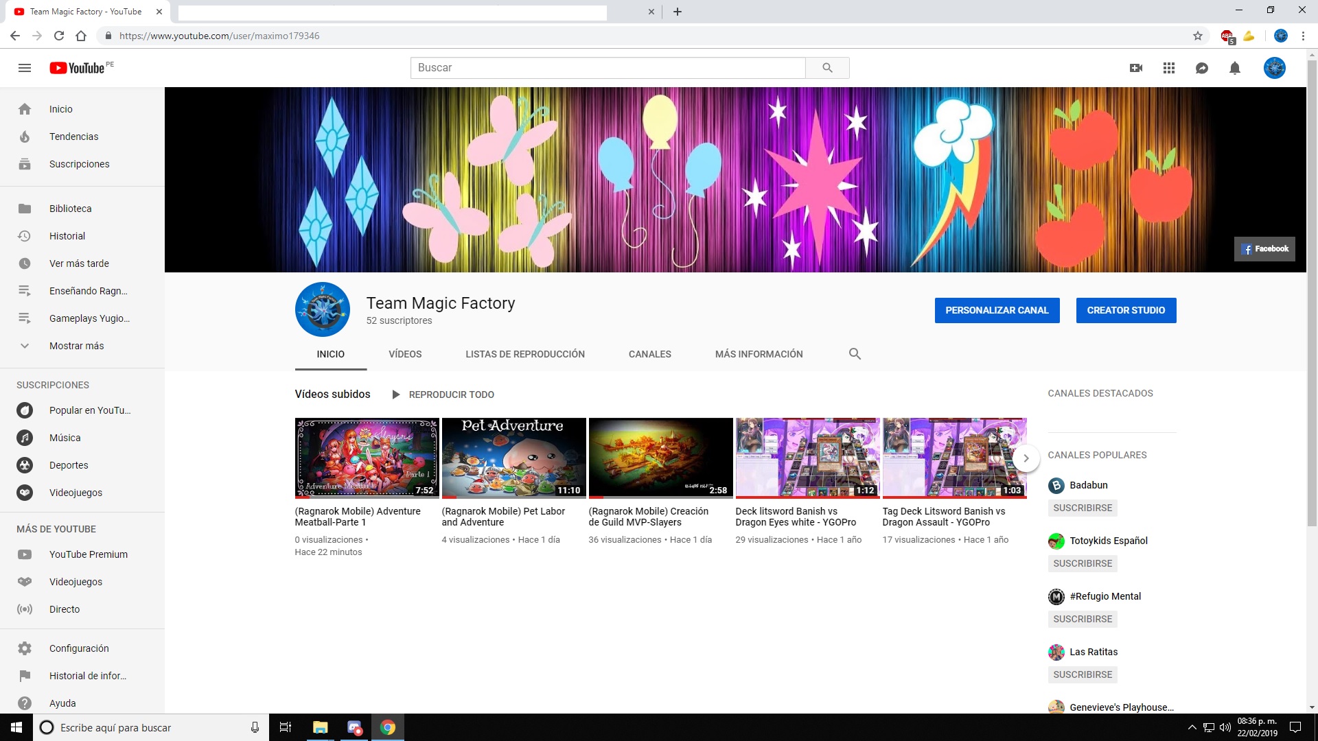
Task: Click PERSONALIZAR CANAL button
Action: 997,310
